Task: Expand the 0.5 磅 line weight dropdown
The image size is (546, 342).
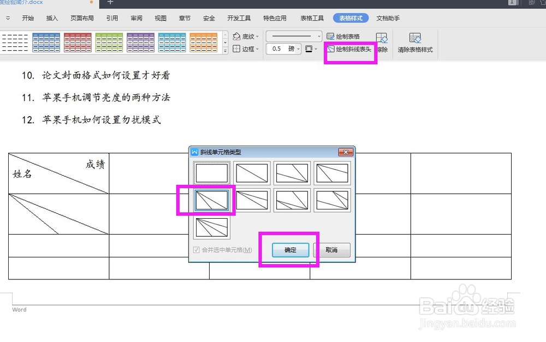Action: pos(298,49)
